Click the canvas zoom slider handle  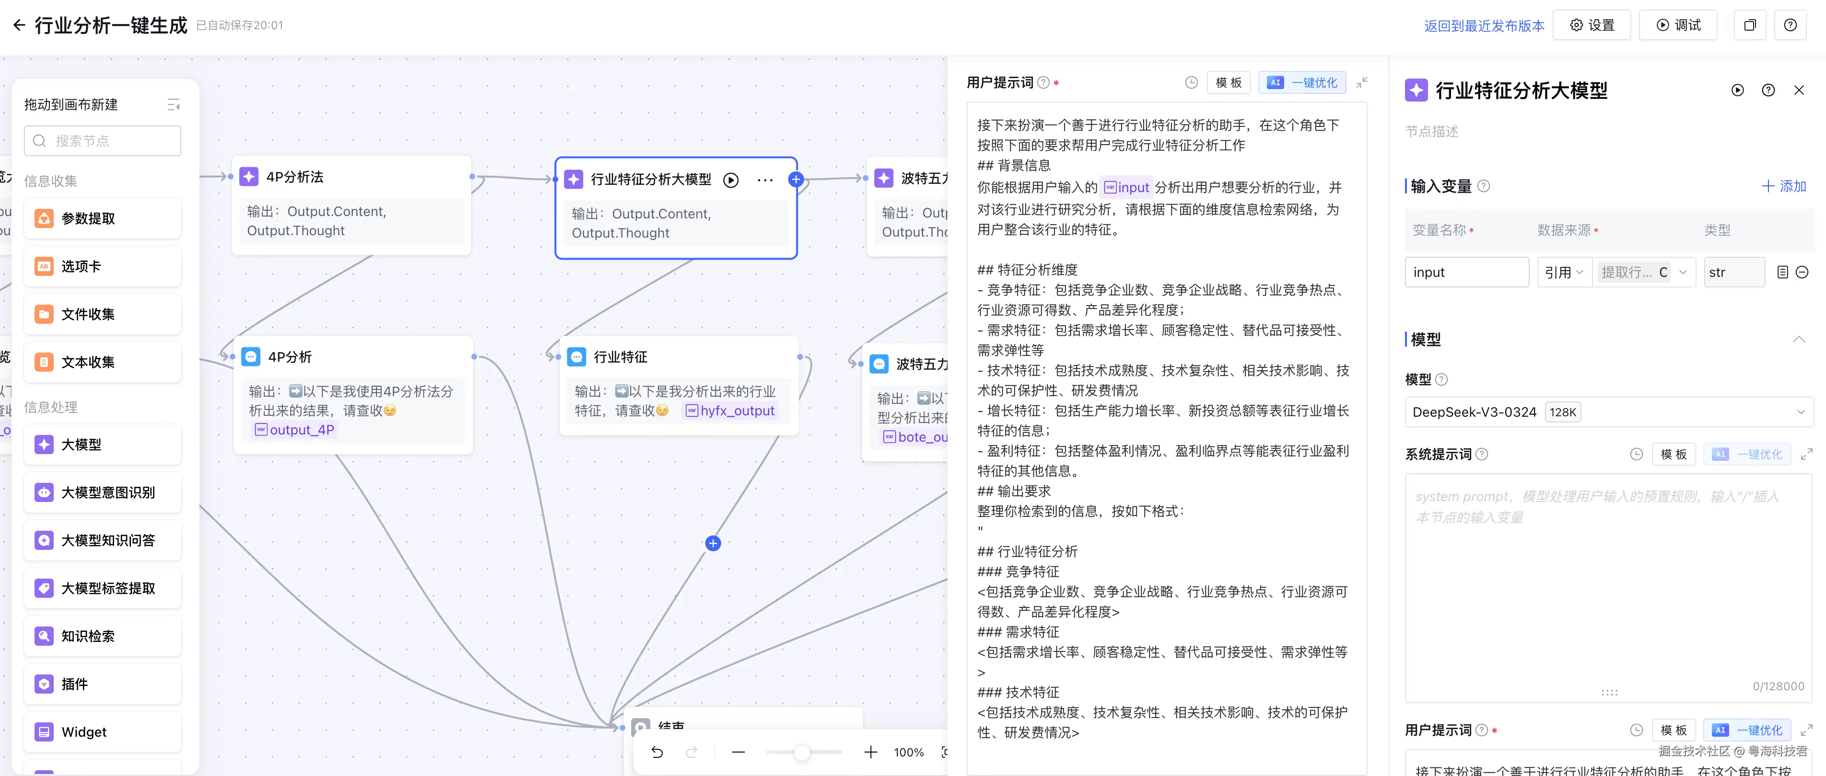[x=802, y=752]
